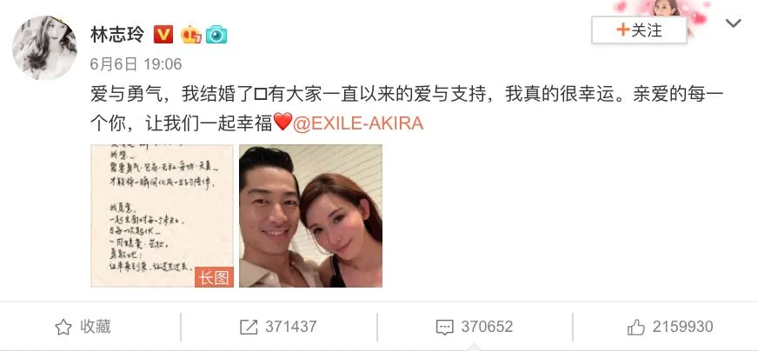Click the teal camera badge icon
The height and width of the screenshot is (351, 758).
click(216, 35)
